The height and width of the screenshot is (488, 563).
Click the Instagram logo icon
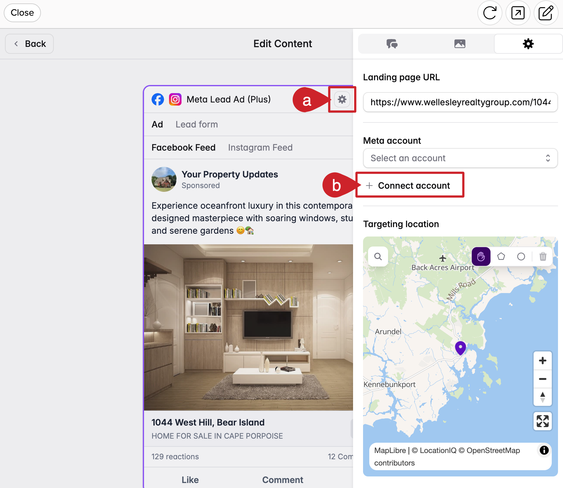(x=175, y=99)
